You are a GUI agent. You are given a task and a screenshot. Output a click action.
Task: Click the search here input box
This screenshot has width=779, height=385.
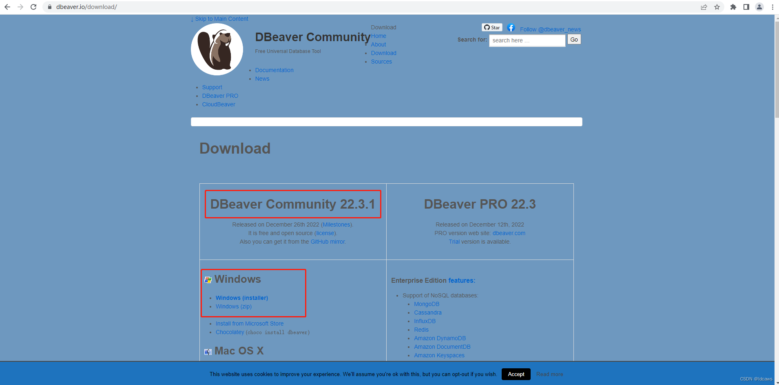tap(527, 40)
